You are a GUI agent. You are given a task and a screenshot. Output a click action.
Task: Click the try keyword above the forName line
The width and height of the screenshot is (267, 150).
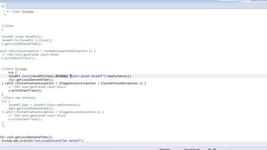pos(11,72)
